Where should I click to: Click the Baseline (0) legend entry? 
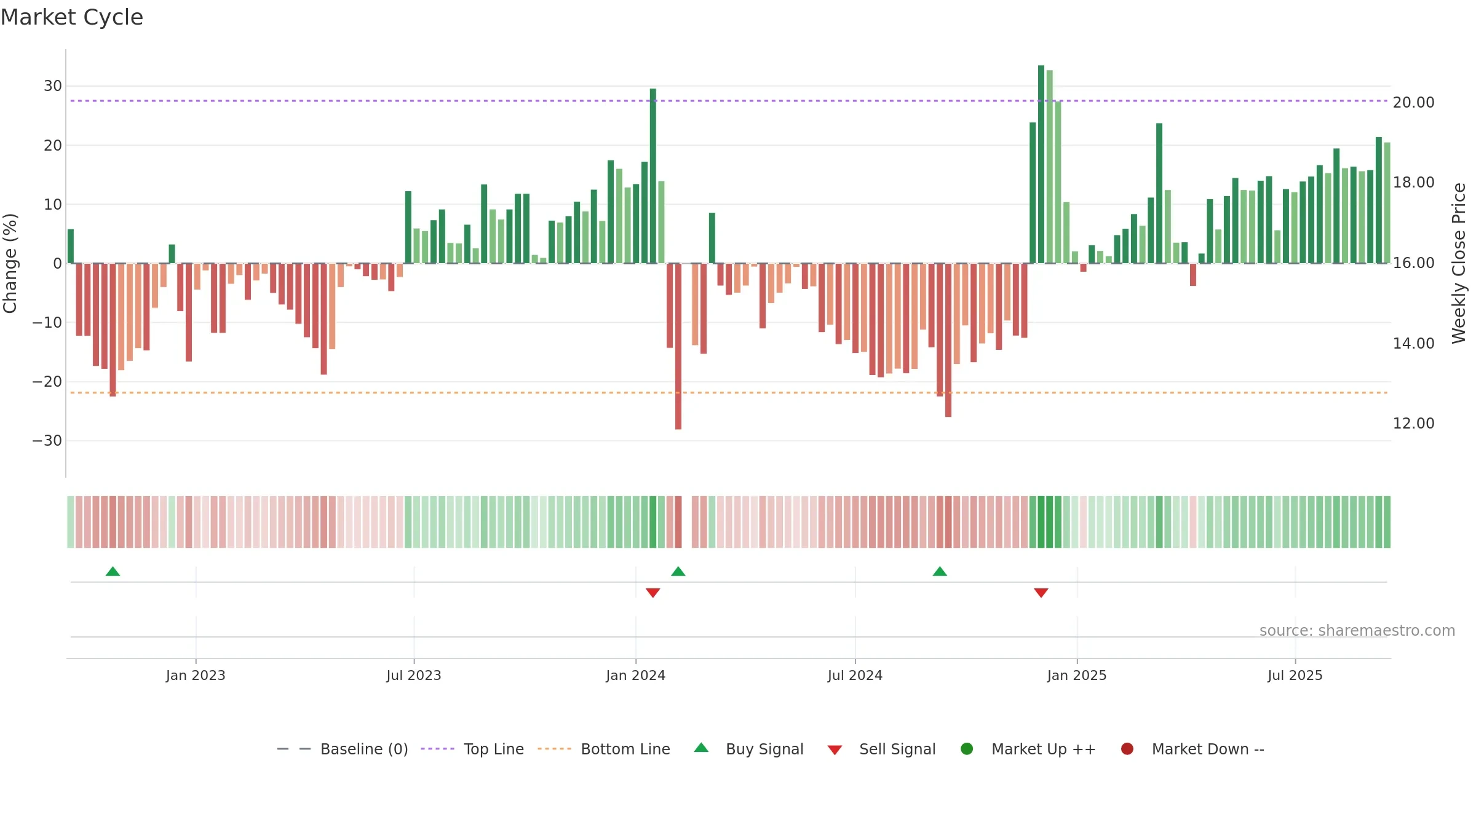[x=343, y=749]
